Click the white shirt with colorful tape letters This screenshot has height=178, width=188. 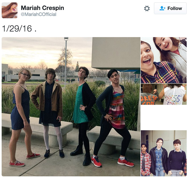pos(174,96)
